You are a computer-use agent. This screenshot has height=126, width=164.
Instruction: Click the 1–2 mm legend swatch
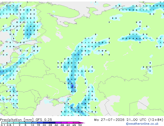[x=16, y=123]
